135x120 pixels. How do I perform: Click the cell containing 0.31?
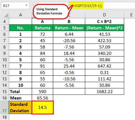105,72
